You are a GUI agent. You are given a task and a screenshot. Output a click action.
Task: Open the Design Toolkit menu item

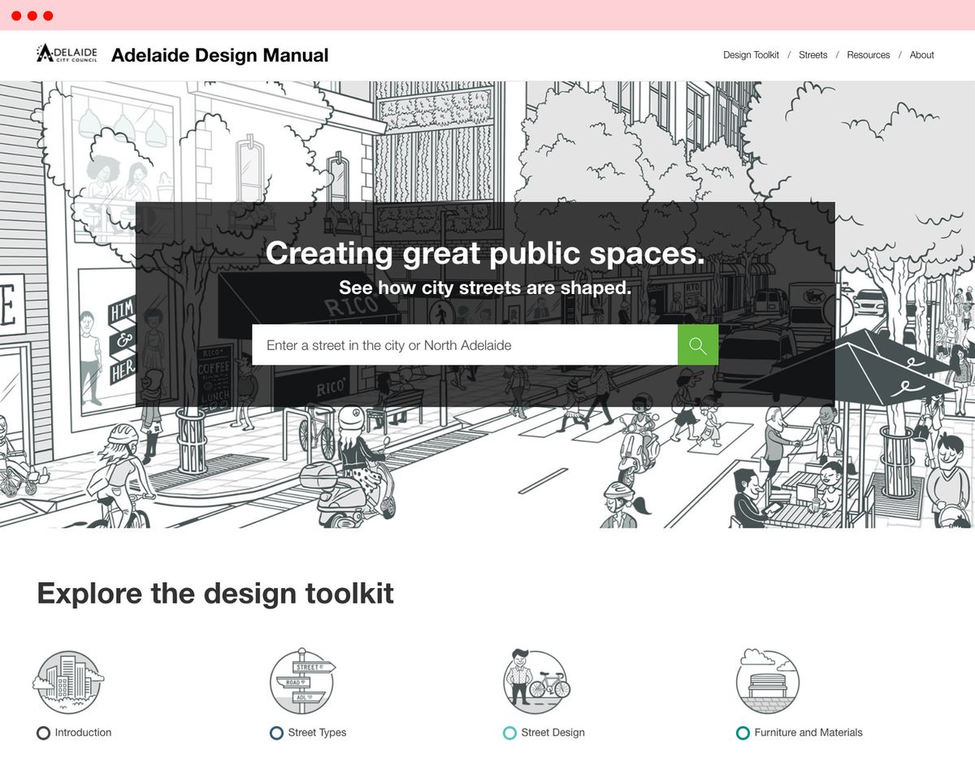(x=751, y=55)
